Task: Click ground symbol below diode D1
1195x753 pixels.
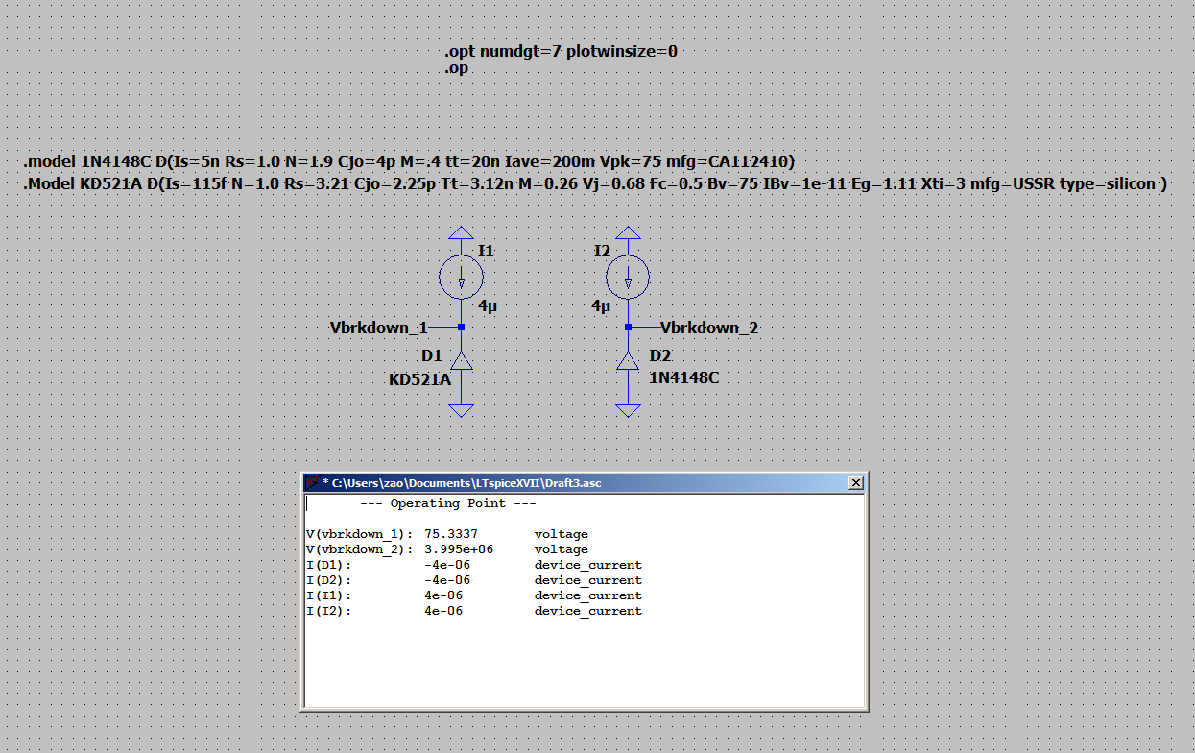Action: pyautogui.click(x=462, y=410)
